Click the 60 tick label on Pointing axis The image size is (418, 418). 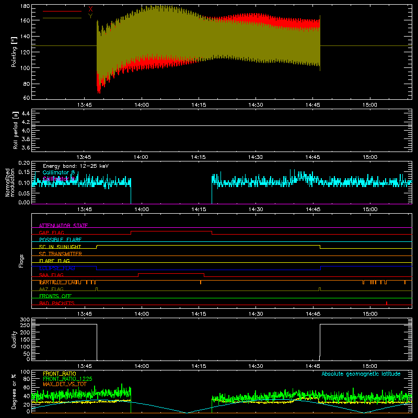pyautogui.click(x=27, y=98)
